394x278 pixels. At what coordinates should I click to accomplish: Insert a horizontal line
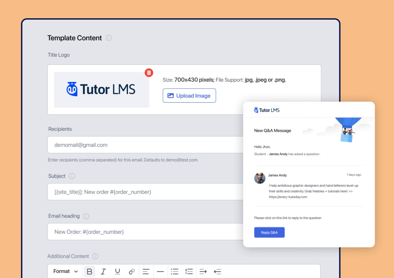160,271
